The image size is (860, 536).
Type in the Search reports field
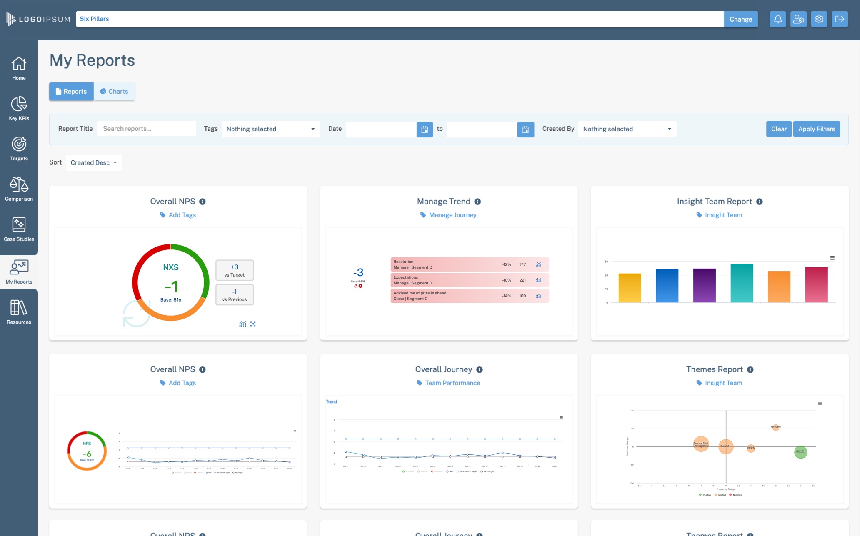(x=146, y=128)
